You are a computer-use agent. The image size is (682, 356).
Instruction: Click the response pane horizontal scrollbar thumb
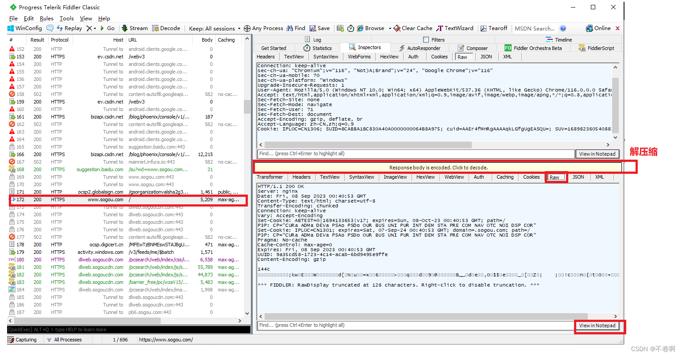coord(426,316)
